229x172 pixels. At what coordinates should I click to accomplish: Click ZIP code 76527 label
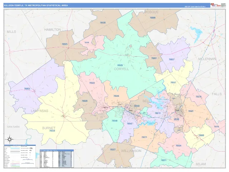(x=113, y=150)
